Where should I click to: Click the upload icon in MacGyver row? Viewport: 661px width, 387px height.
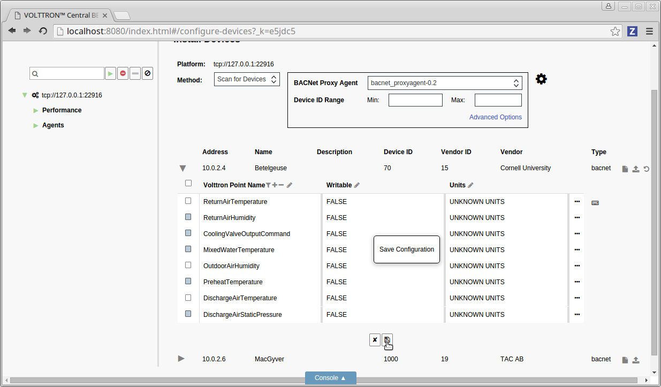[636, 360]
